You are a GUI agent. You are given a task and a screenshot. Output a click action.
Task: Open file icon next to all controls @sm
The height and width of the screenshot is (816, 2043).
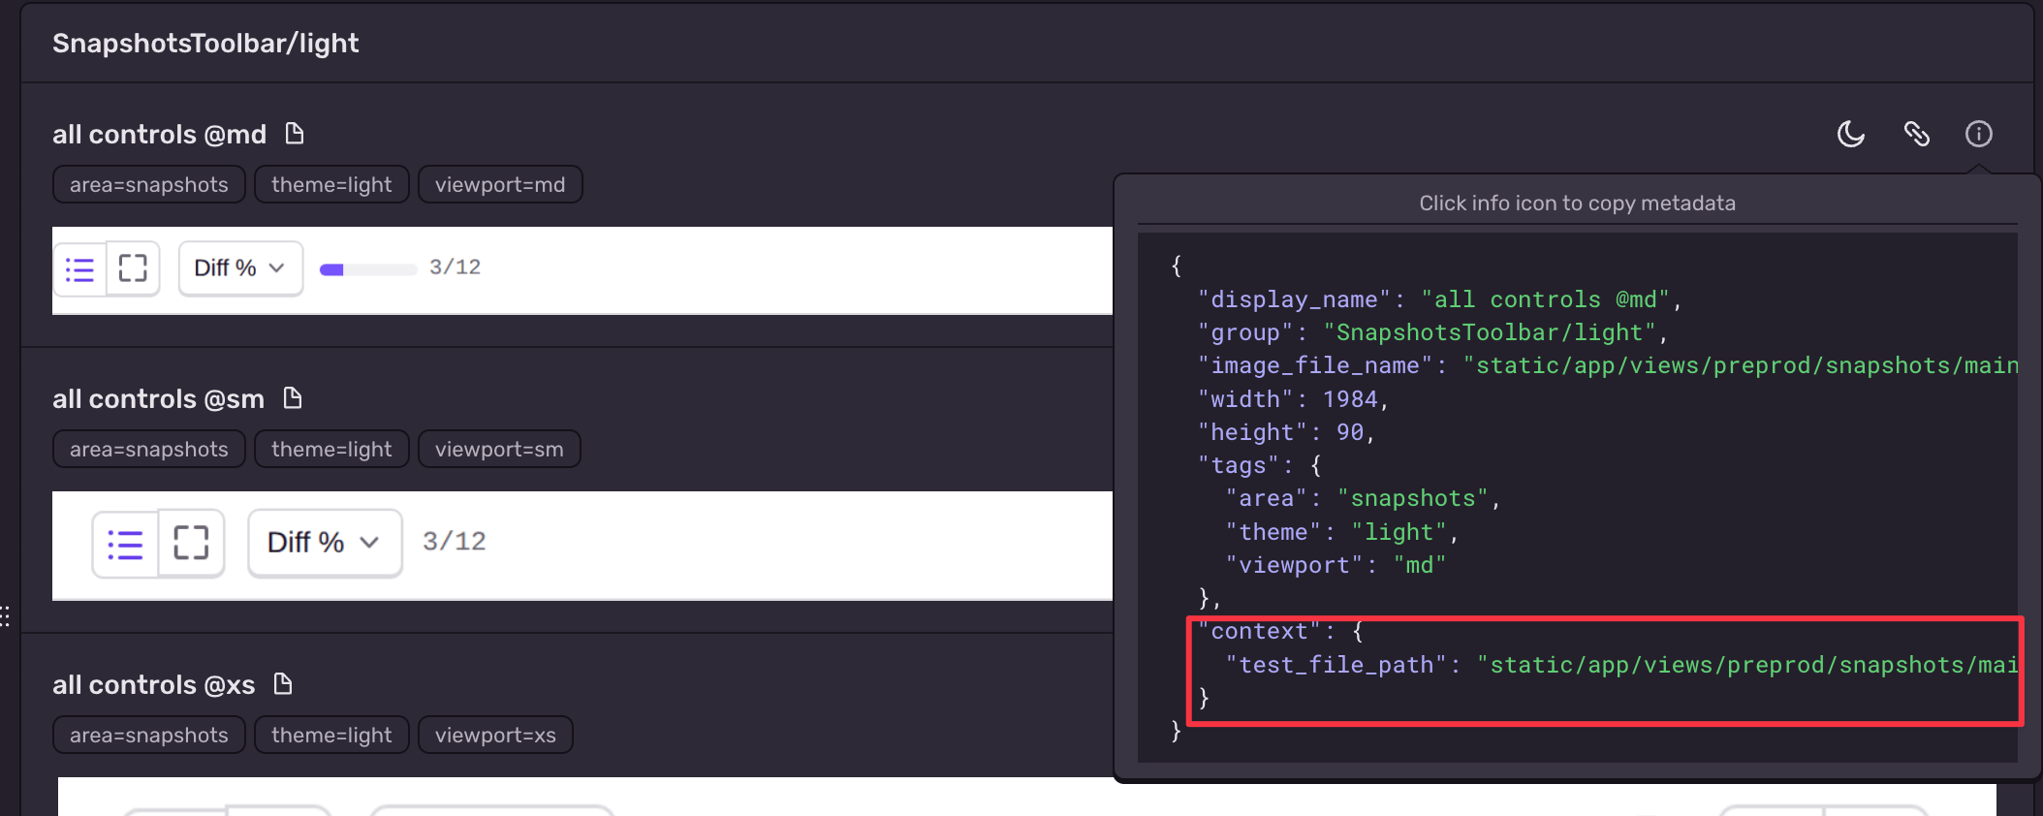click(293, 398)
